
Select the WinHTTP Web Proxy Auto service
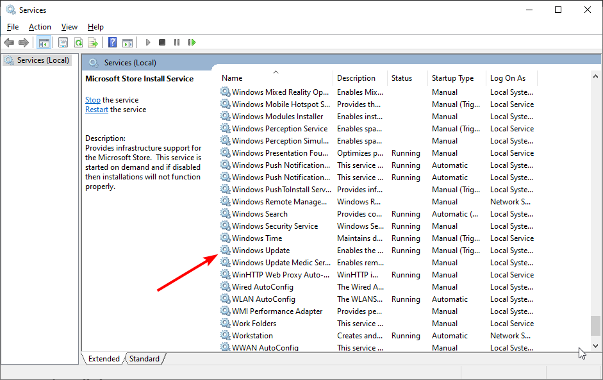(x=377, y=275)
